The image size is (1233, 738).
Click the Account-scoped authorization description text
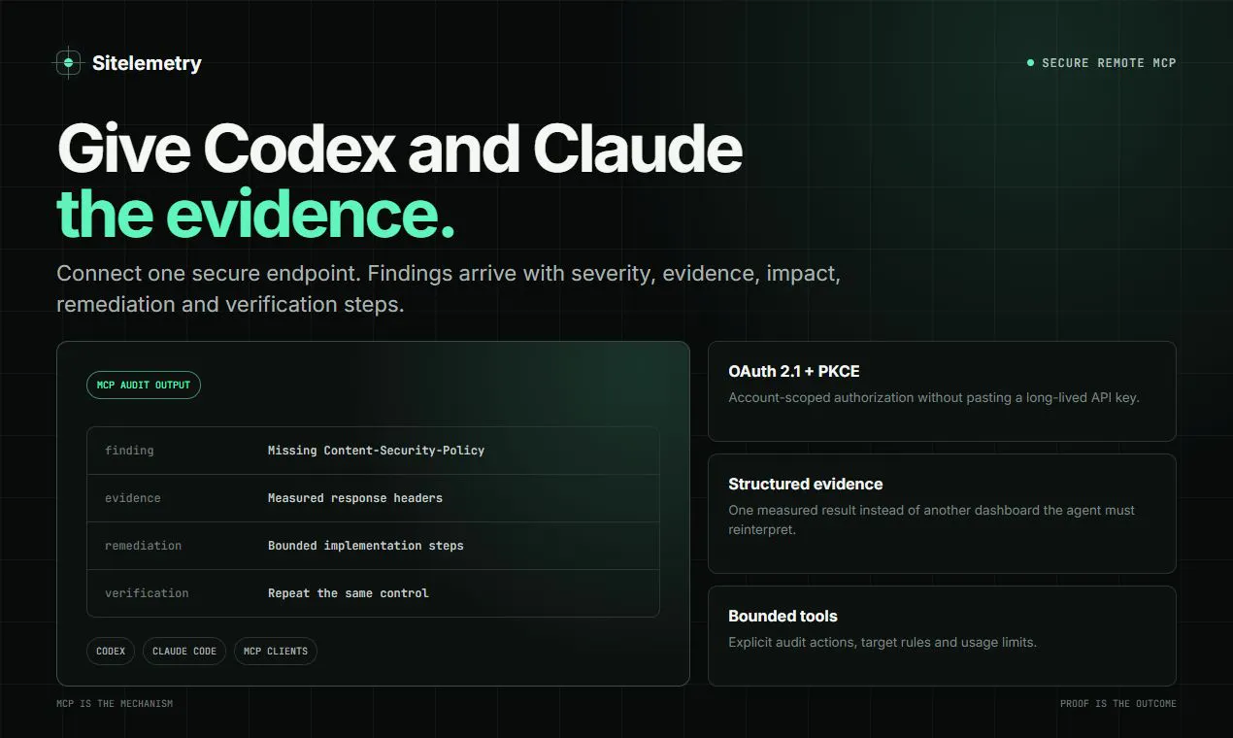pyautogui.click(x=934, y=397)
